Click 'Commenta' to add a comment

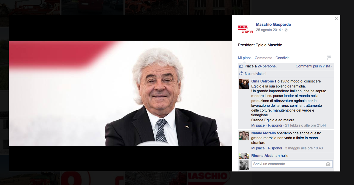(263, 58)
